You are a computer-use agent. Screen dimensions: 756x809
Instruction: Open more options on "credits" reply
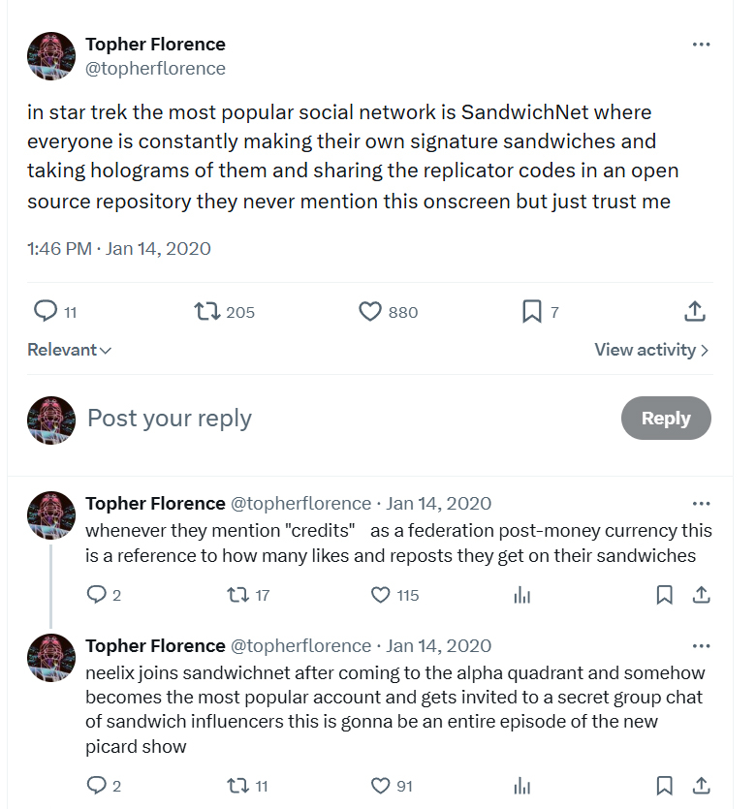click(701, 504)
